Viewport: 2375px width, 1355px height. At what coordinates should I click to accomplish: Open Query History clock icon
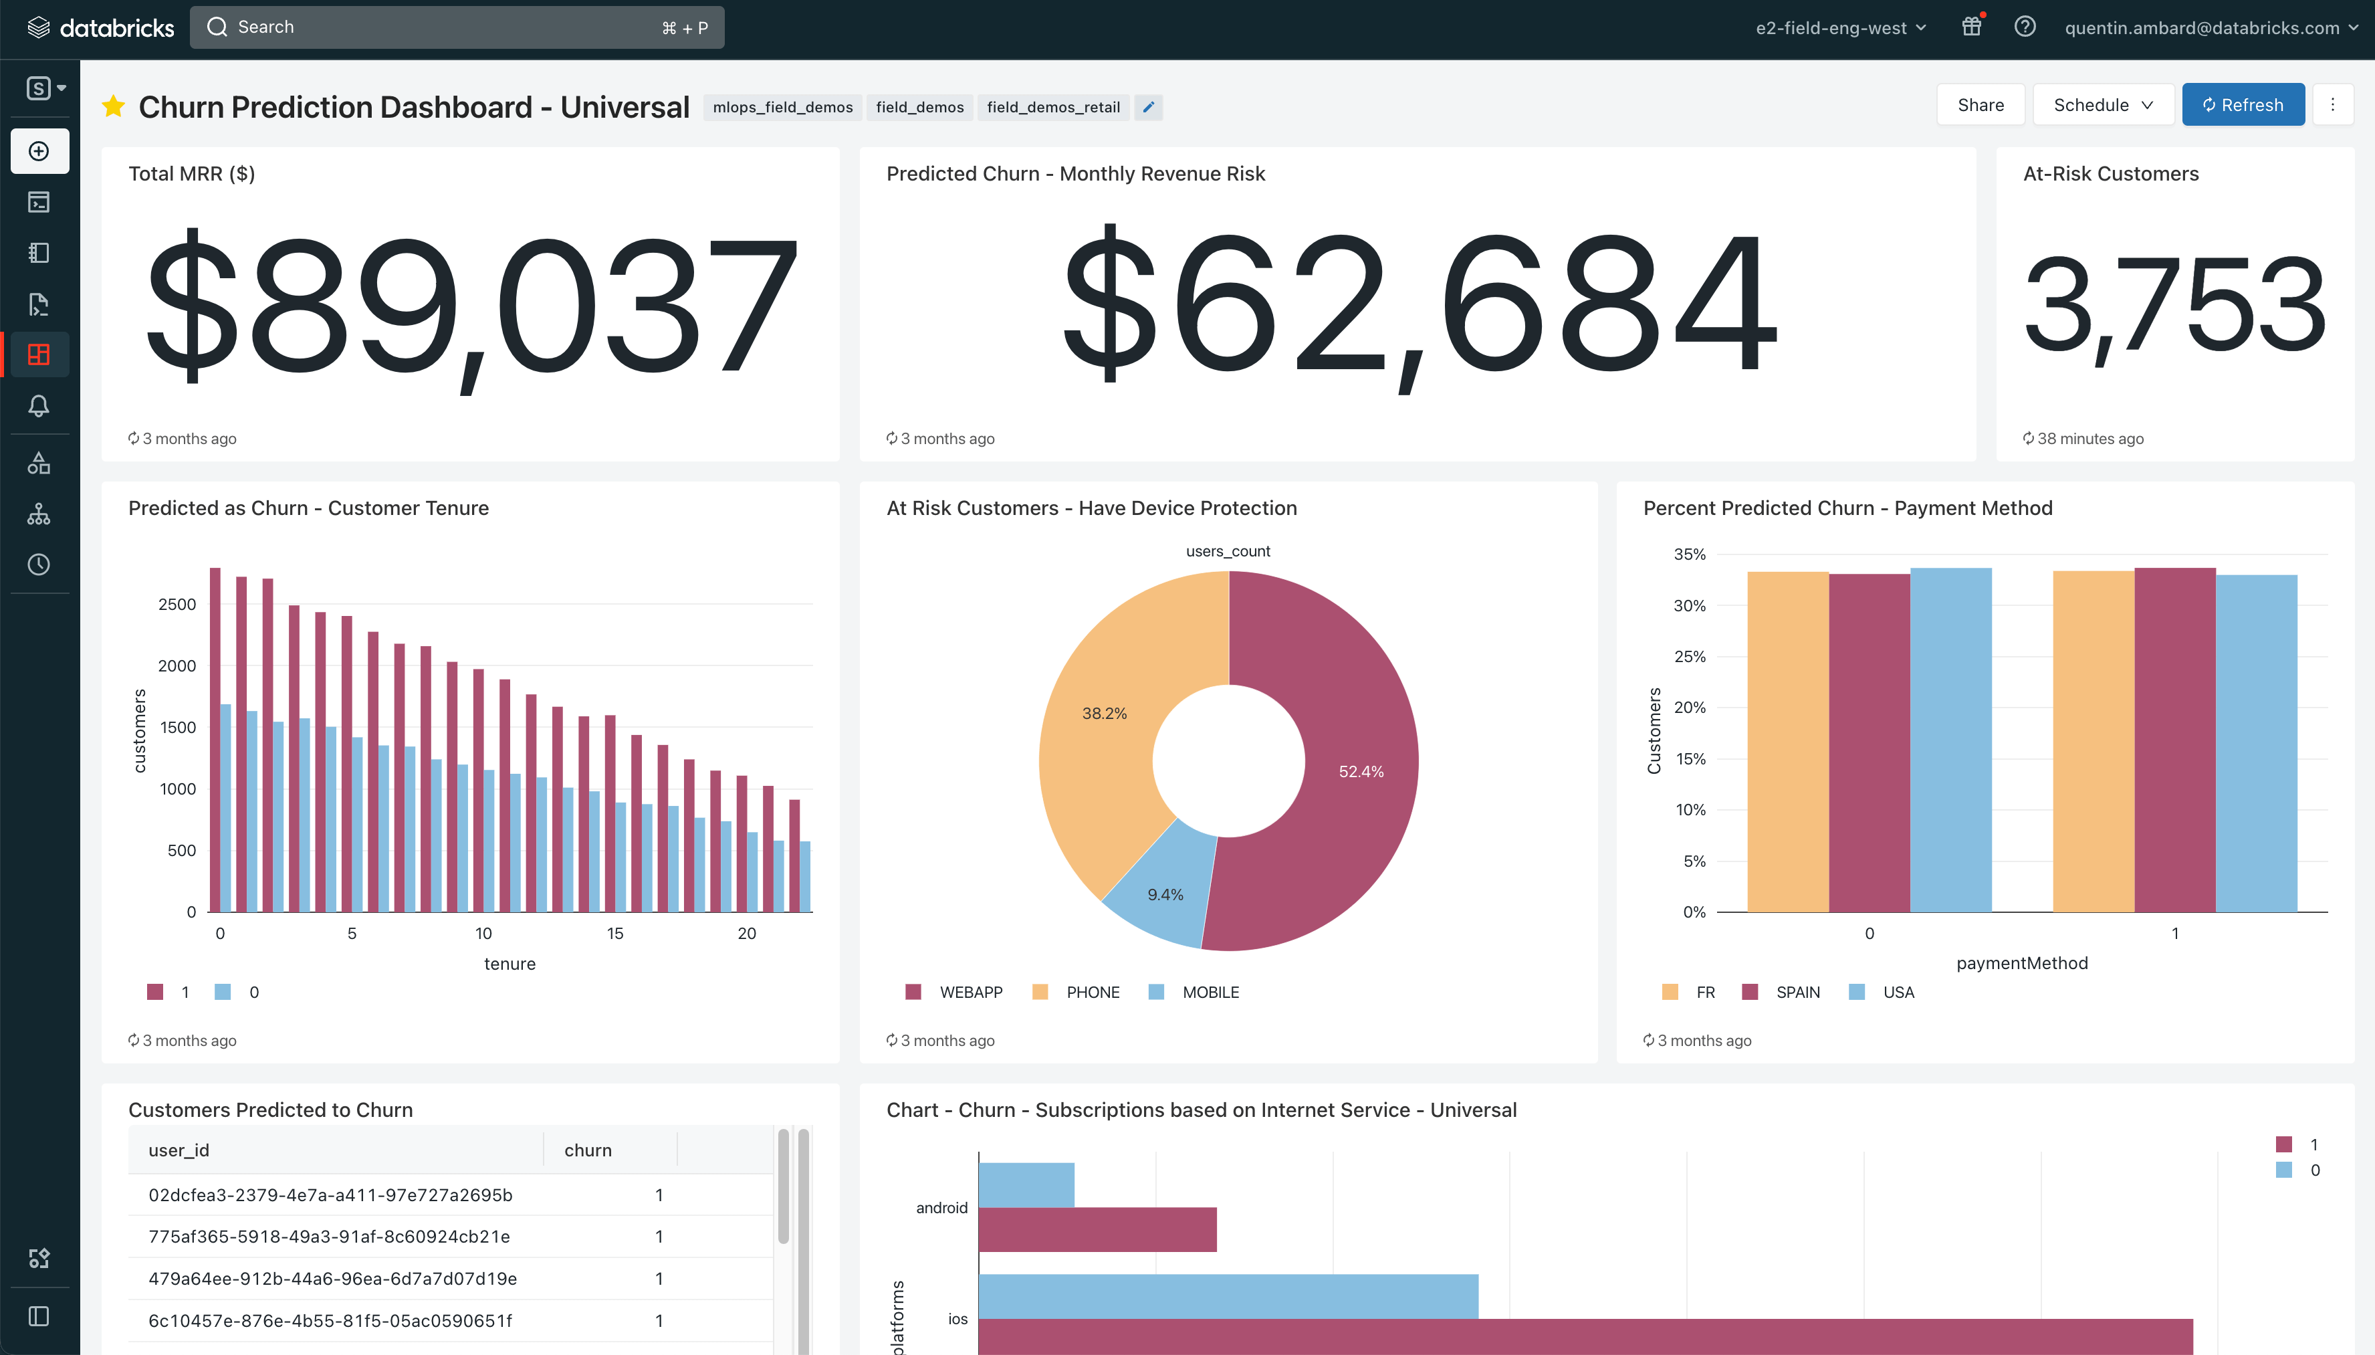[39, 564]
